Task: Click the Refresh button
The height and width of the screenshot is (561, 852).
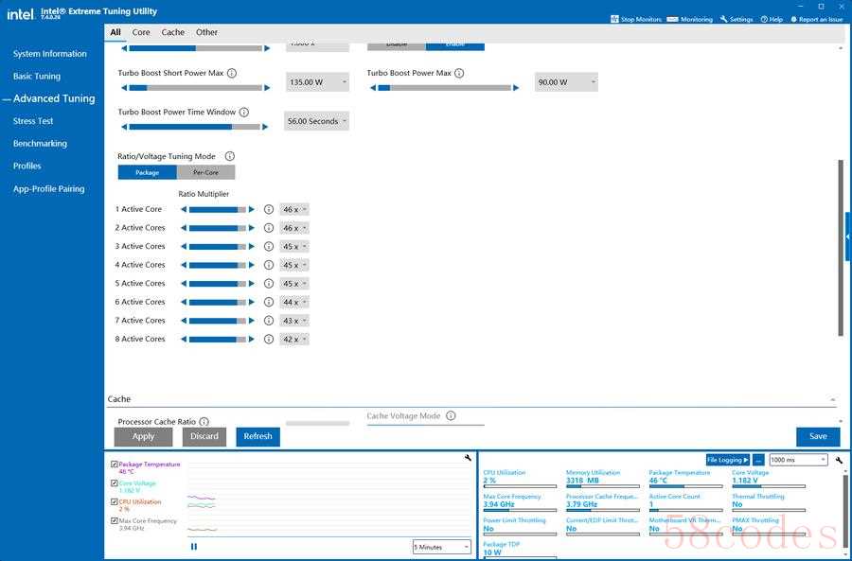Action: [x=258, y=437]
